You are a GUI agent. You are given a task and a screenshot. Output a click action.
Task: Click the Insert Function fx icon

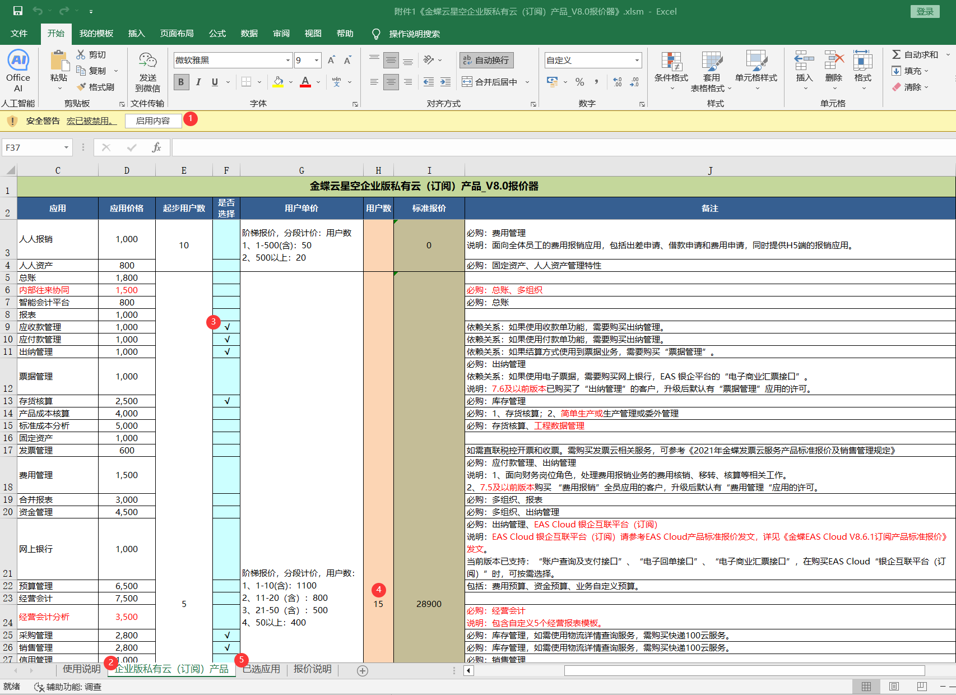(156, 147)
